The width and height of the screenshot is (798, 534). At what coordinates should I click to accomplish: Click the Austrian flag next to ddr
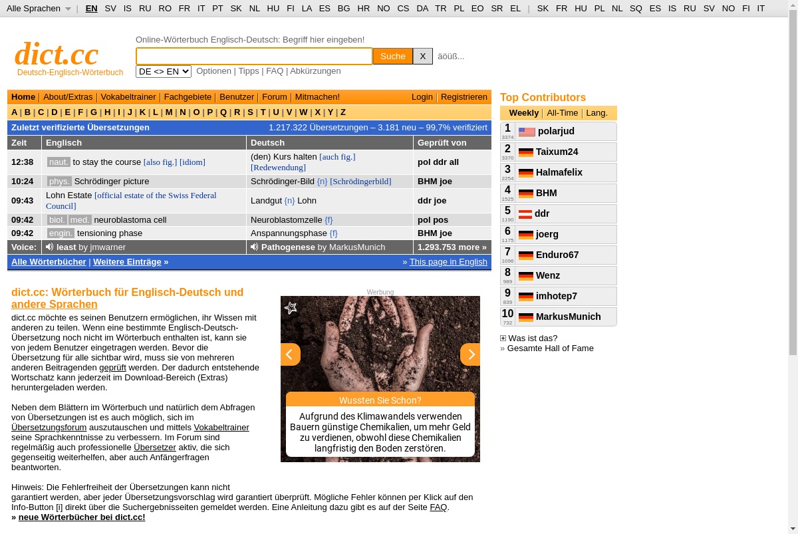(x=525, y=214)
